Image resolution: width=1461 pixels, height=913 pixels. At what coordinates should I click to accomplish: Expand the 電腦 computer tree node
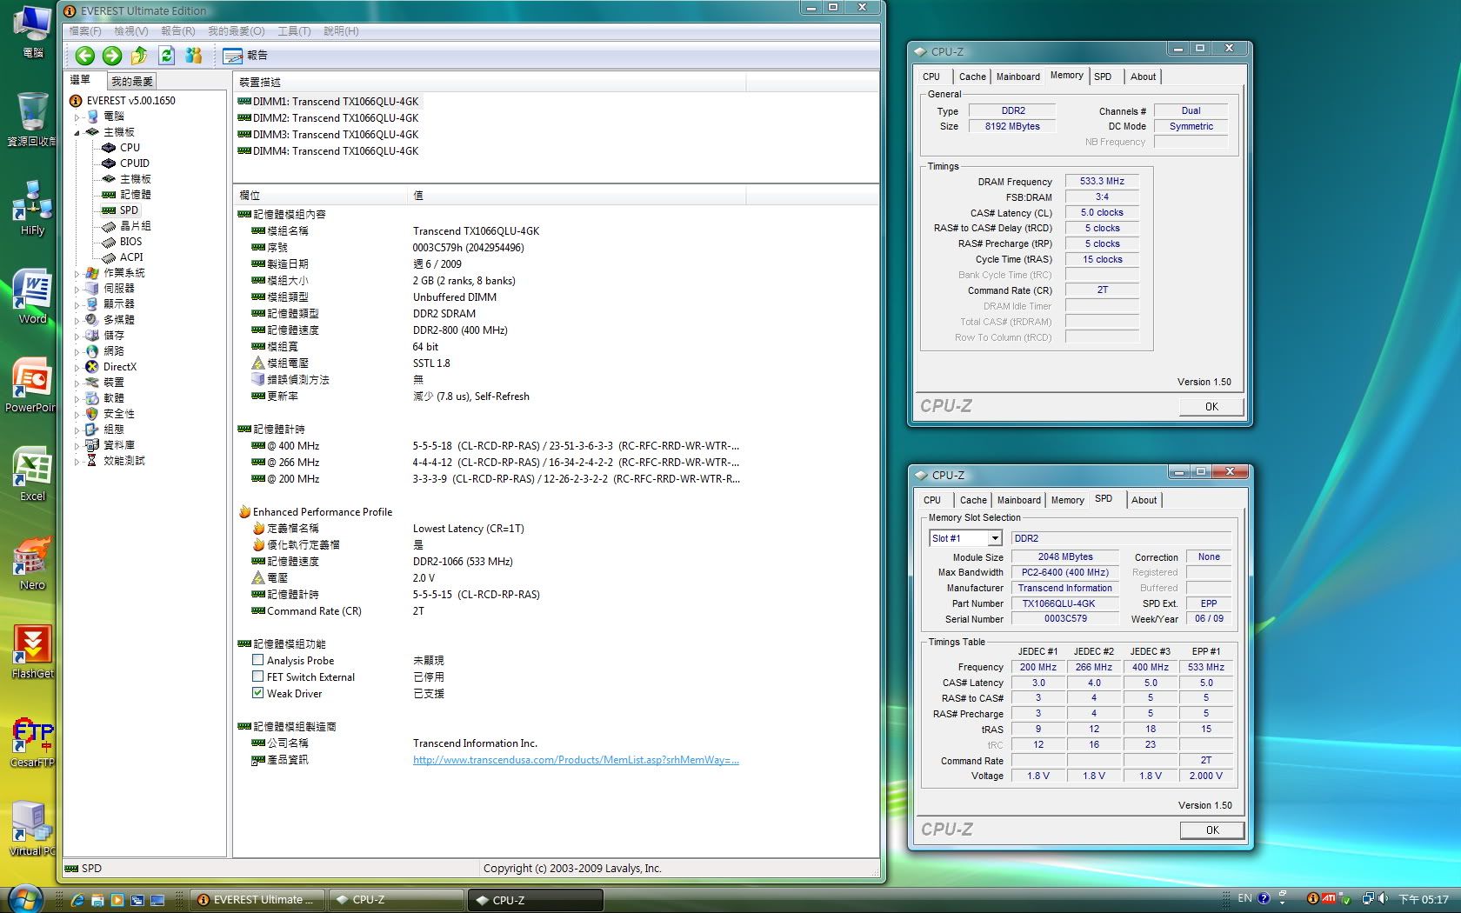[x=77, y=117]
